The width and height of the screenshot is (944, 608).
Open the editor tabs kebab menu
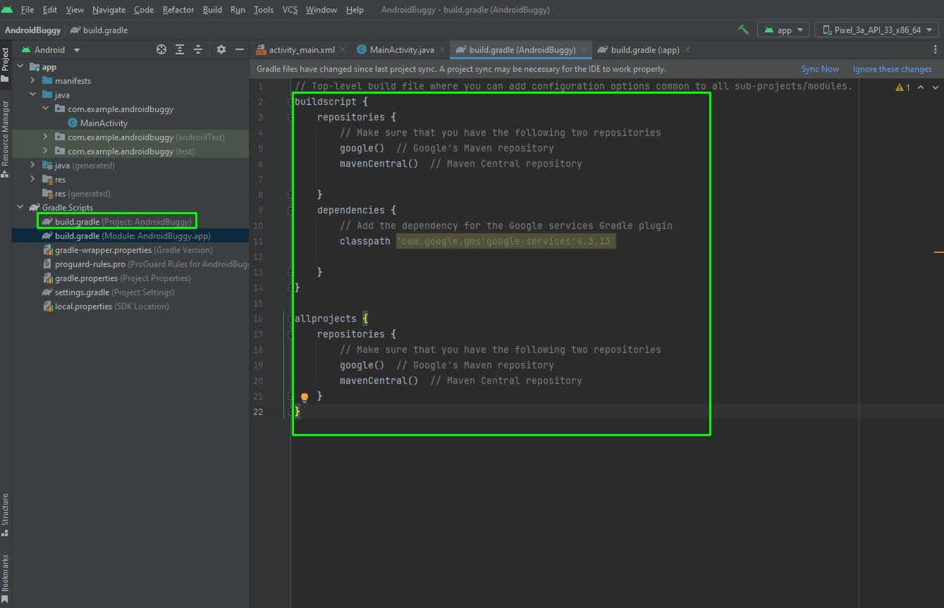[x=936, y=50]
